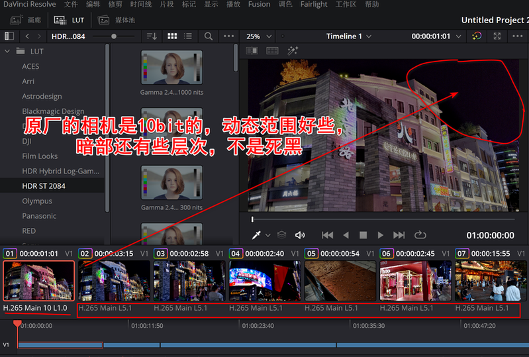This screenshot has height=357, width=529.
Task: Toggle the bypass color grades icon
Action: (x=477, y=36)
